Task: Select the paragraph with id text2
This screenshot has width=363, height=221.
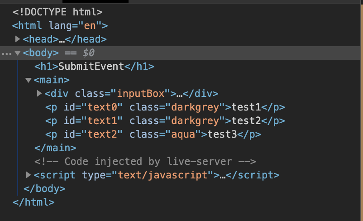Action: click(x=153, y=135)
